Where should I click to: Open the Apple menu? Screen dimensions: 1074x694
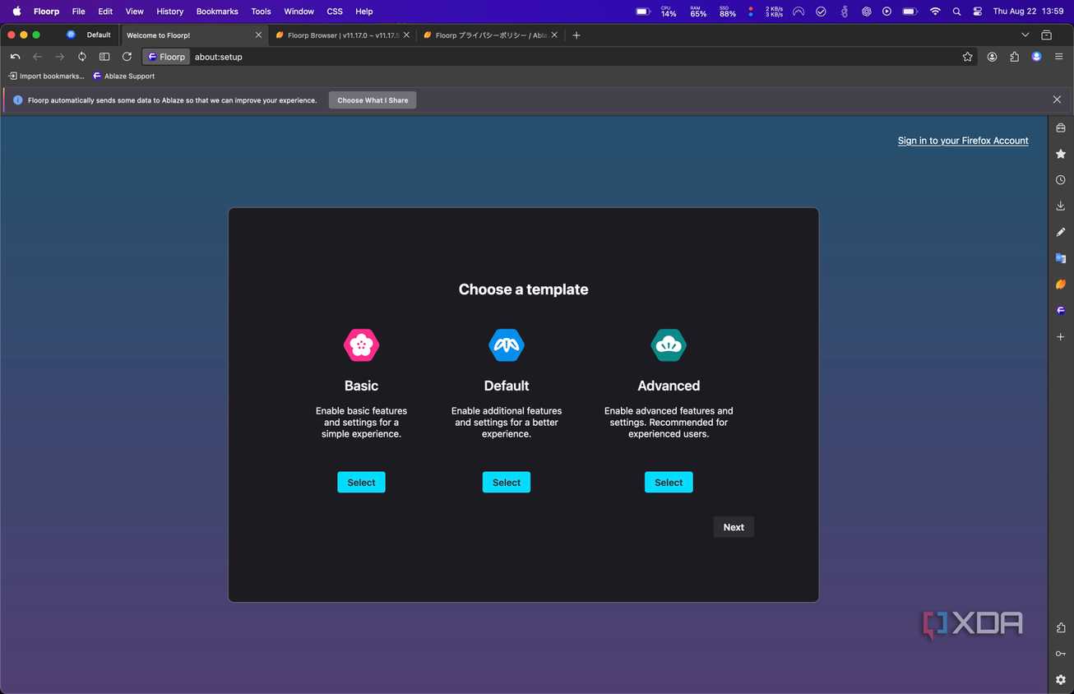click(16, 12)
